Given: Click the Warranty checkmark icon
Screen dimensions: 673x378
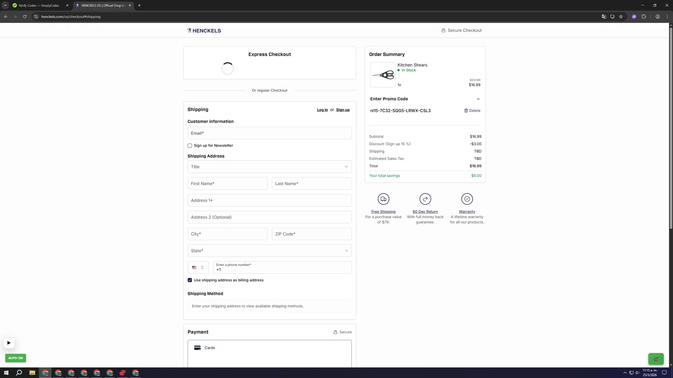Looking at the screenshot, I should pos(467,199).
